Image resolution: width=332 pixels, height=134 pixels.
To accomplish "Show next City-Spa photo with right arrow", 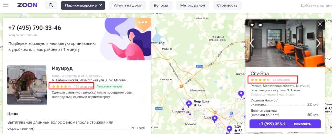I will [318, 43].
